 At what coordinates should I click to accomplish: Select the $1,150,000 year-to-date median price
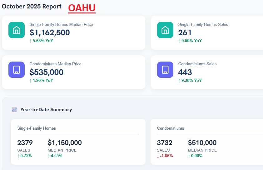(65, 143)
